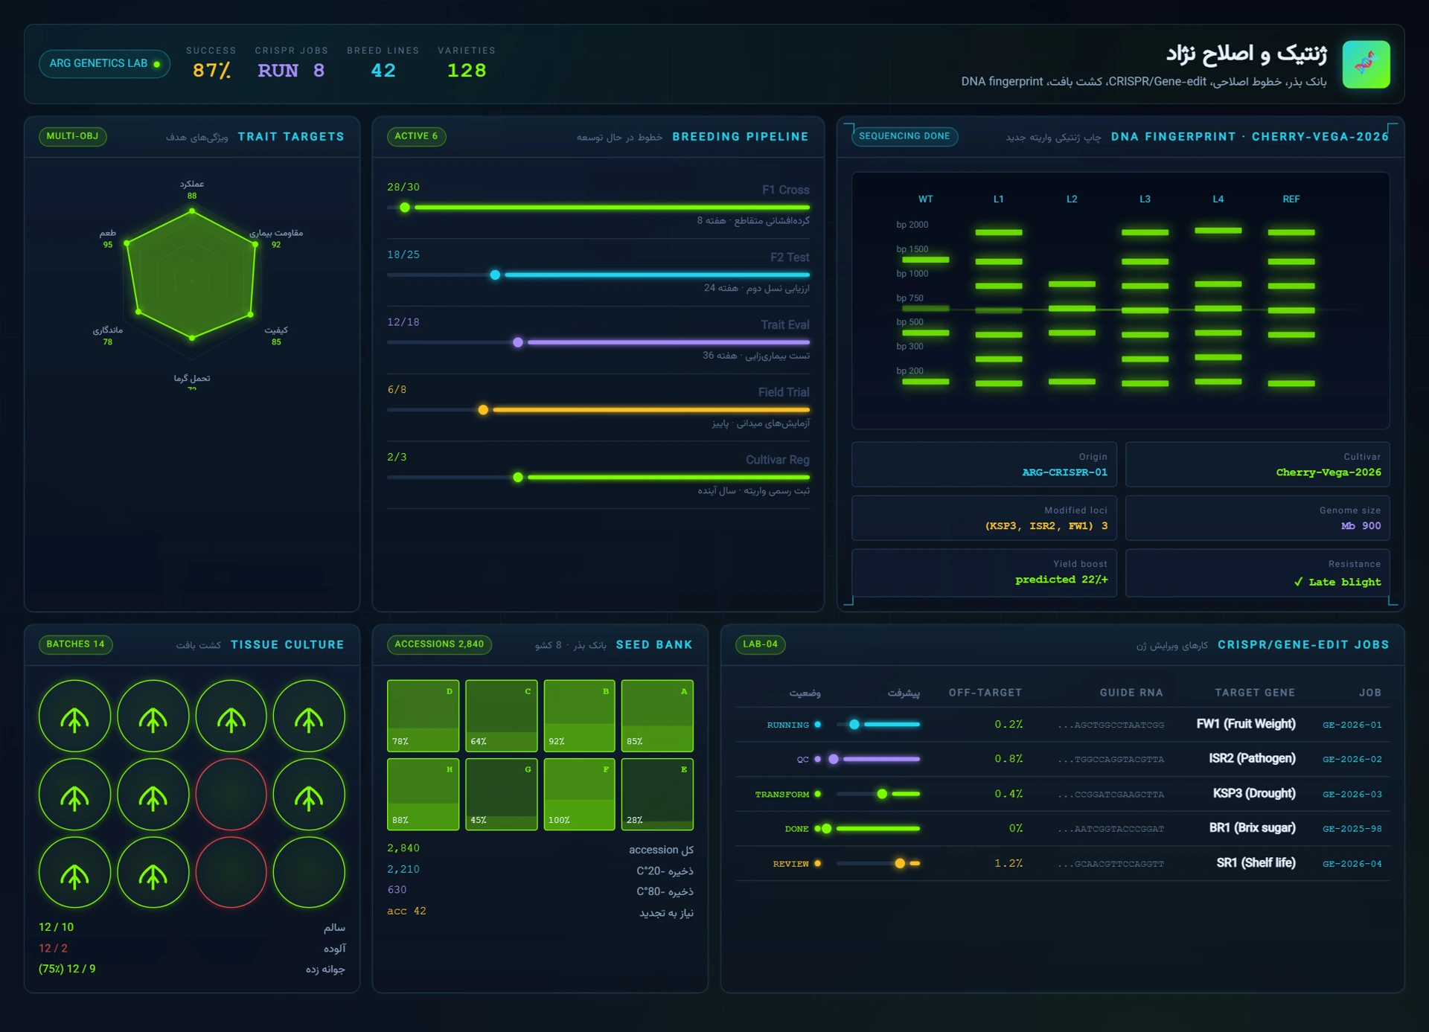Click the Cherry-Vega-2026 cultivar value

(1329, 472)
